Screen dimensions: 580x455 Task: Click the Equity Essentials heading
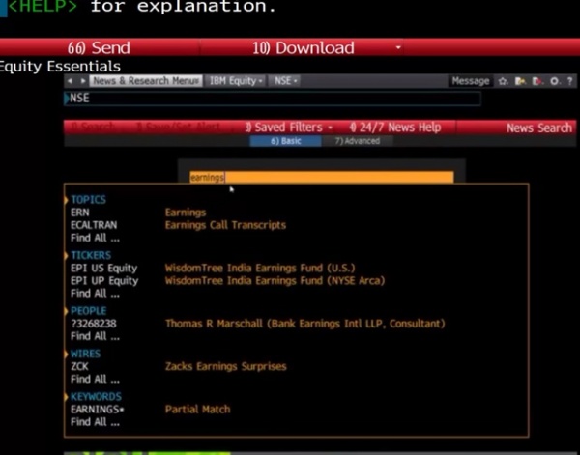pos(60,67)
